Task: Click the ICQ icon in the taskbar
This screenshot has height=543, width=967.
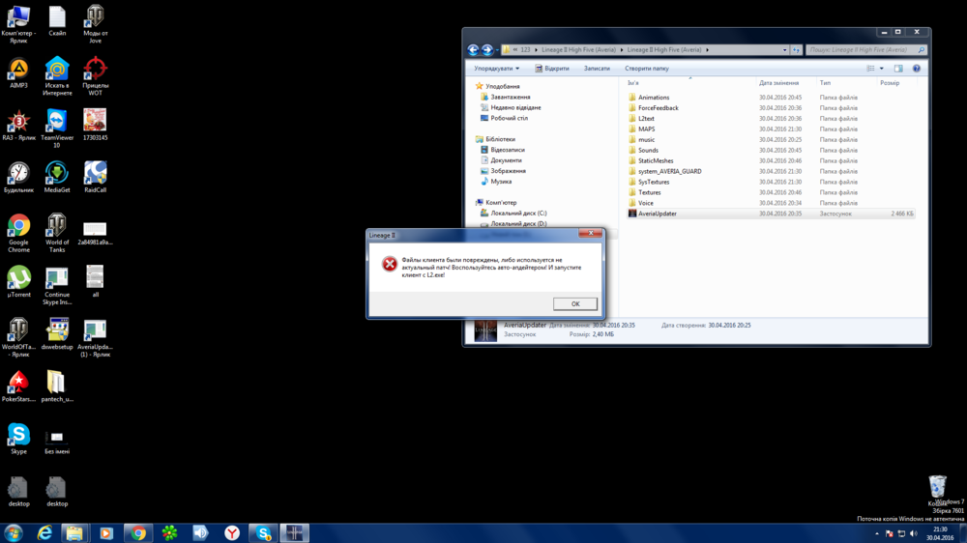Action: coord(169,532)
